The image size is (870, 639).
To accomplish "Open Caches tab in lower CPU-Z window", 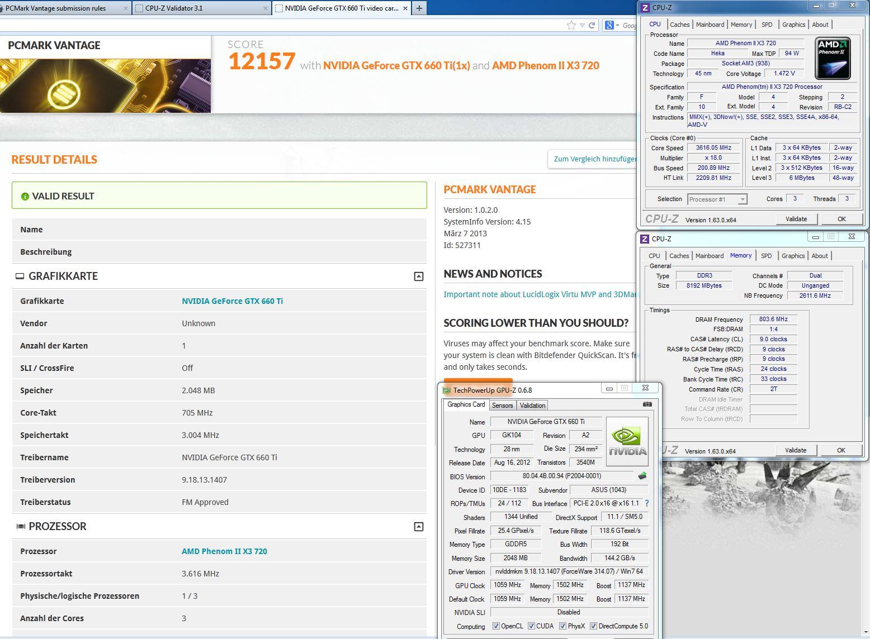I will 679,256.
